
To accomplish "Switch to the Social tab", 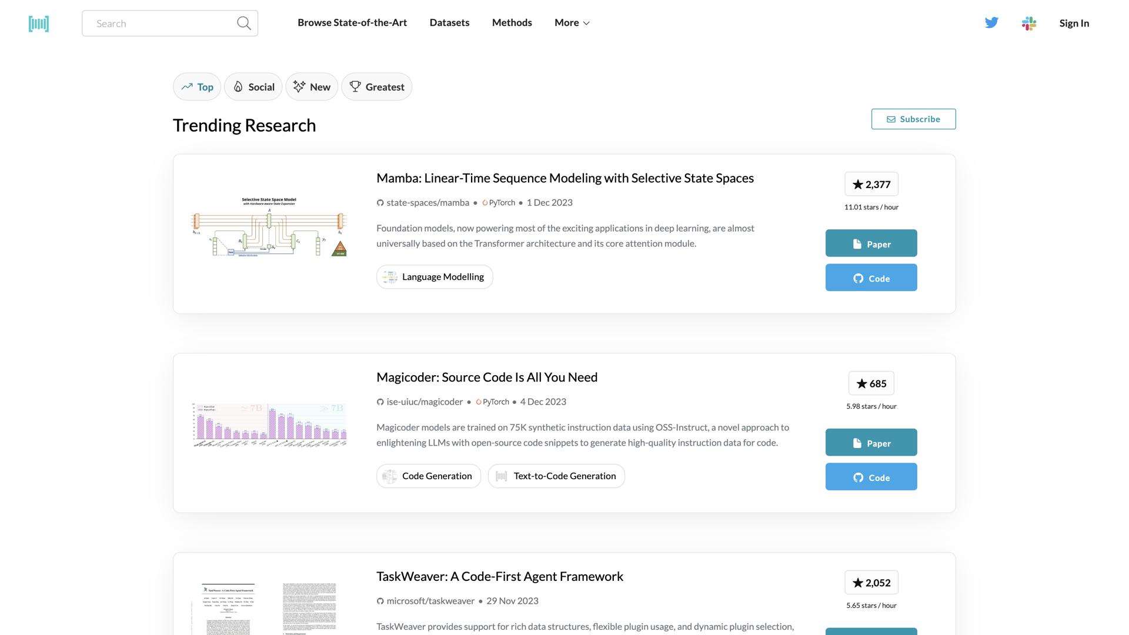I will pos(253,87).
